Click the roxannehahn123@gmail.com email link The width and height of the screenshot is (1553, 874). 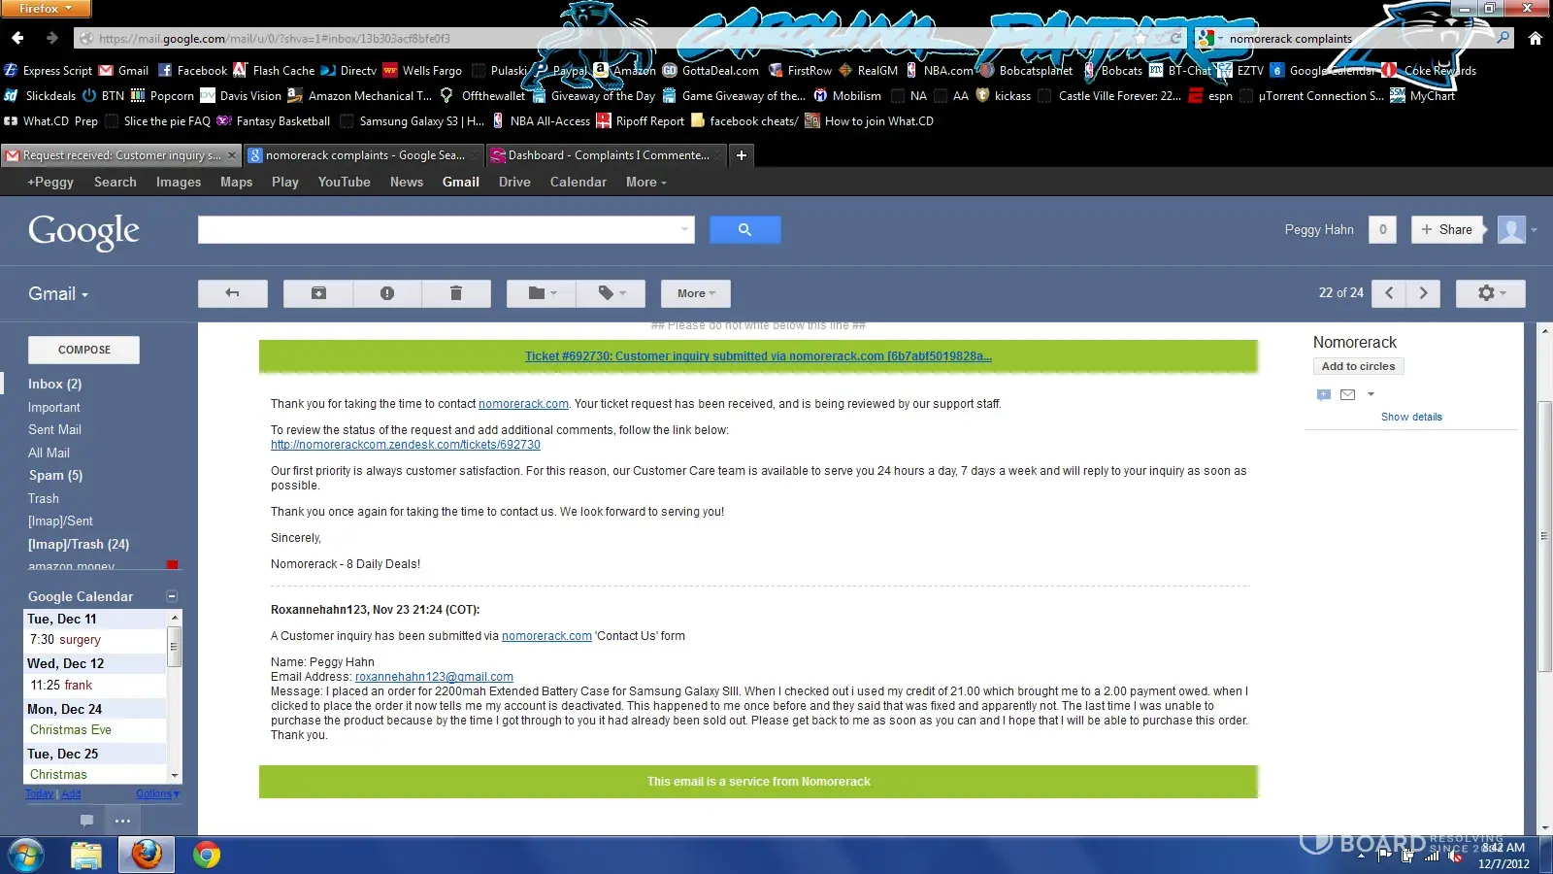point(434,677)
